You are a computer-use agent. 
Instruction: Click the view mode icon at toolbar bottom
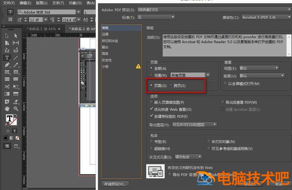point(7,146)
